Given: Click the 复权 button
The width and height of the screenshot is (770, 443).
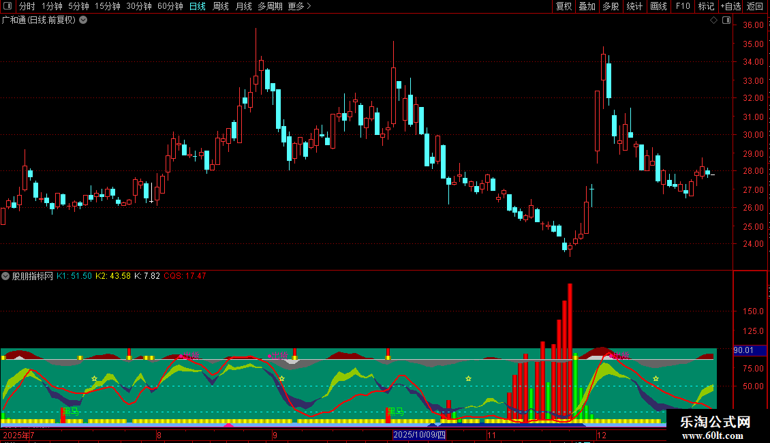Looking at the screenshot, I should point(564,6).
